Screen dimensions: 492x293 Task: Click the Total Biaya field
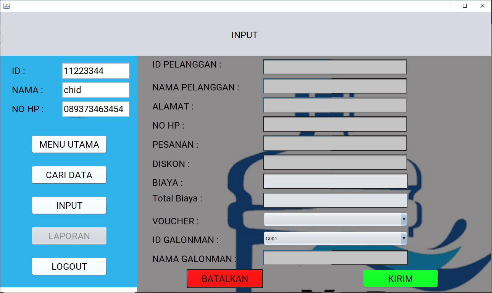(335, 200)
